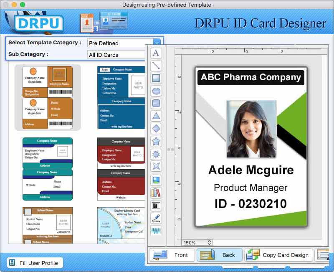Select the Rectangle shape tool
Image resolution: width=334 pixels, height=272 pixels.
(x=156, y=78)
